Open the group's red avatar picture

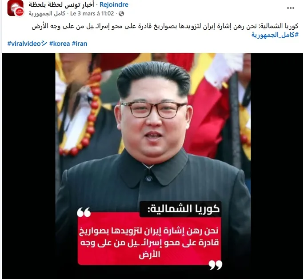point(14,8)
